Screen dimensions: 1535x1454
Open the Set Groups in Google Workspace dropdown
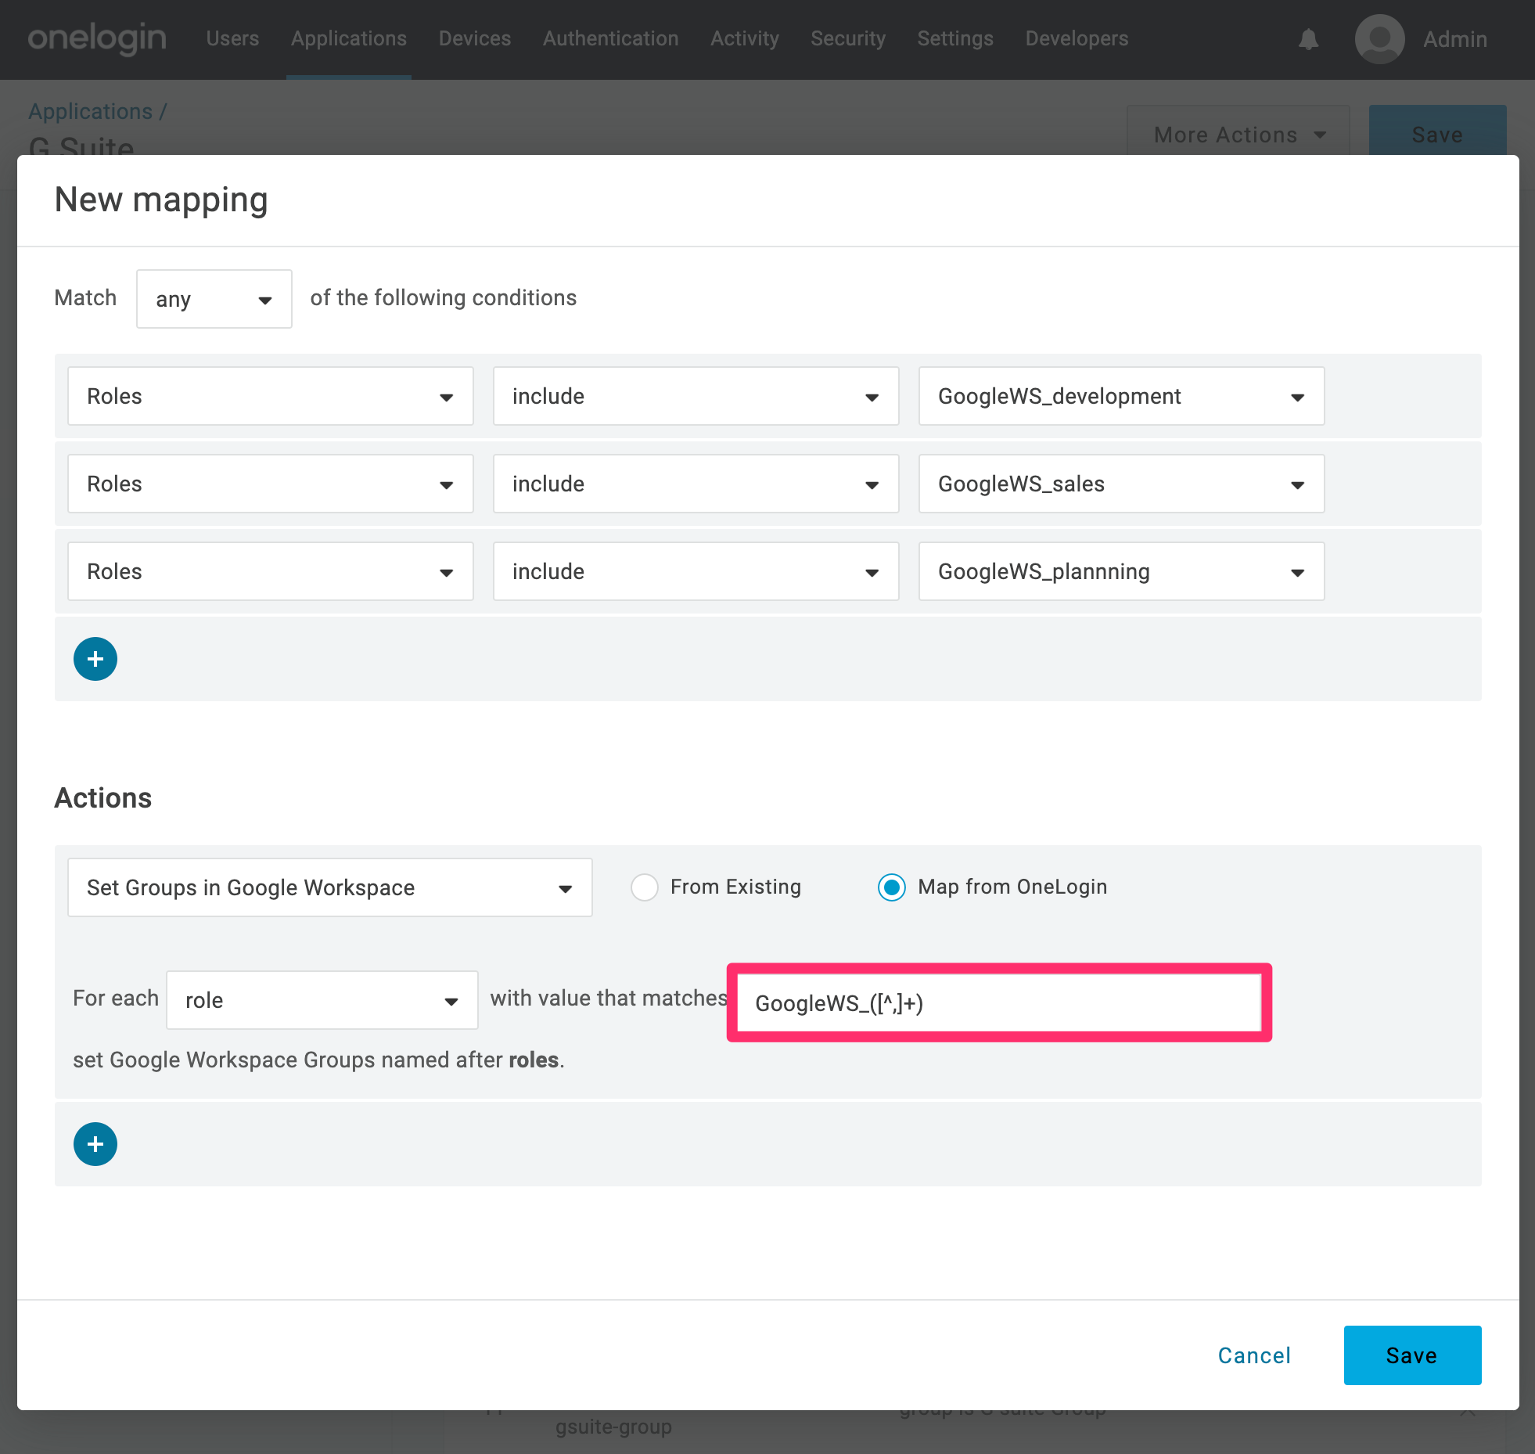tap(330, 887)
